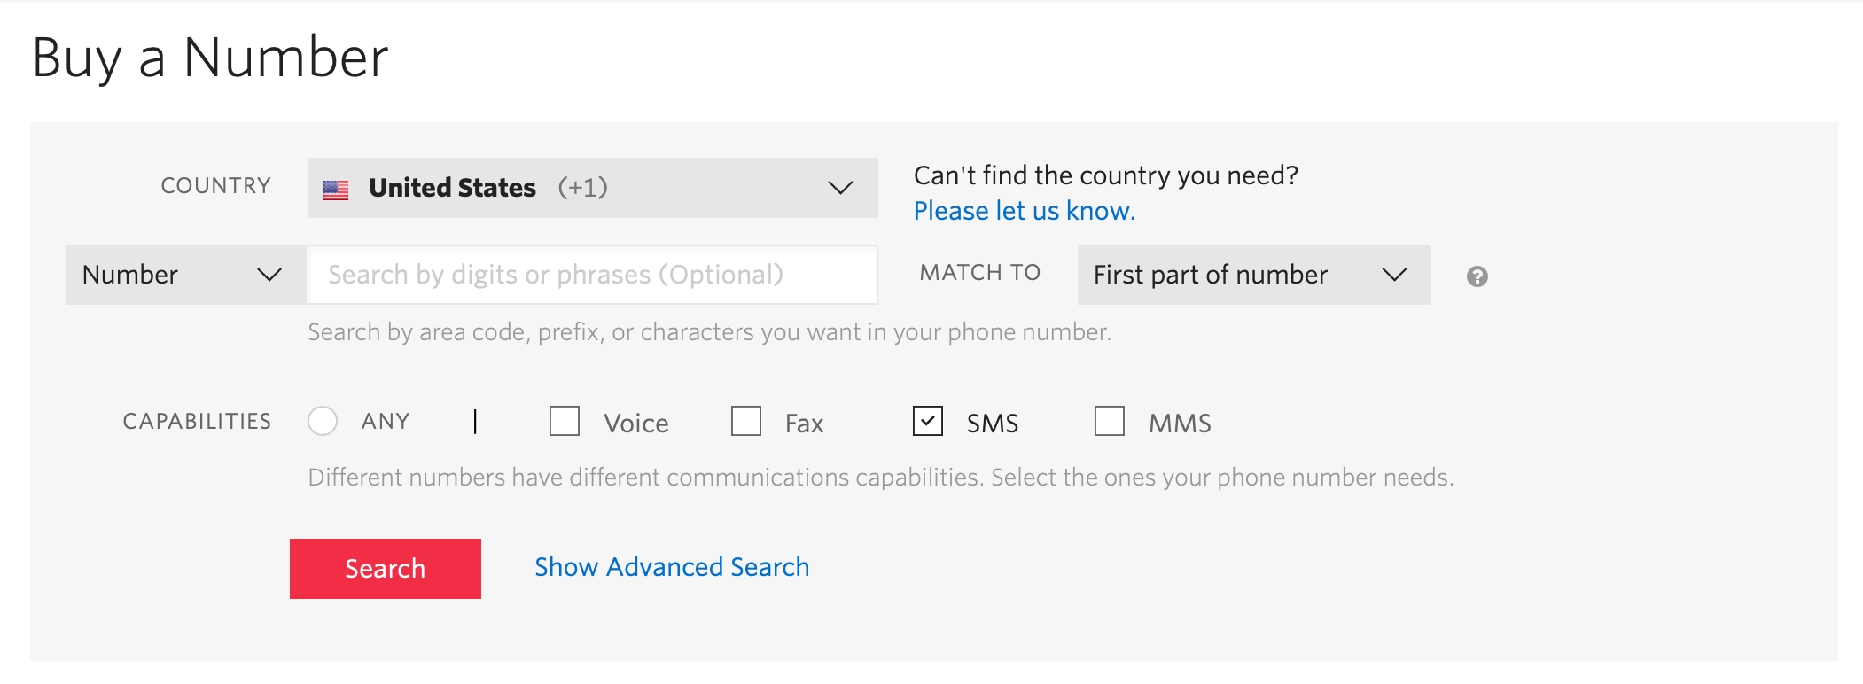Follow the Please let us know link

pyautogui.click(x=1024, y=211)
